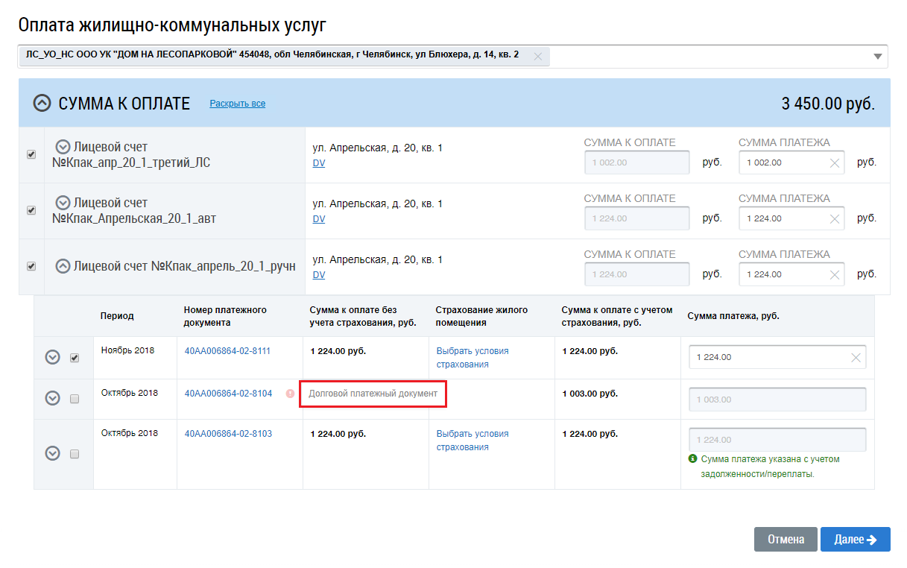This screenshot has height=568, width=907.
Task: Uncheck account Кпак_апрель_20_1_ручн checkbox
Action: [x=31, y=266]
